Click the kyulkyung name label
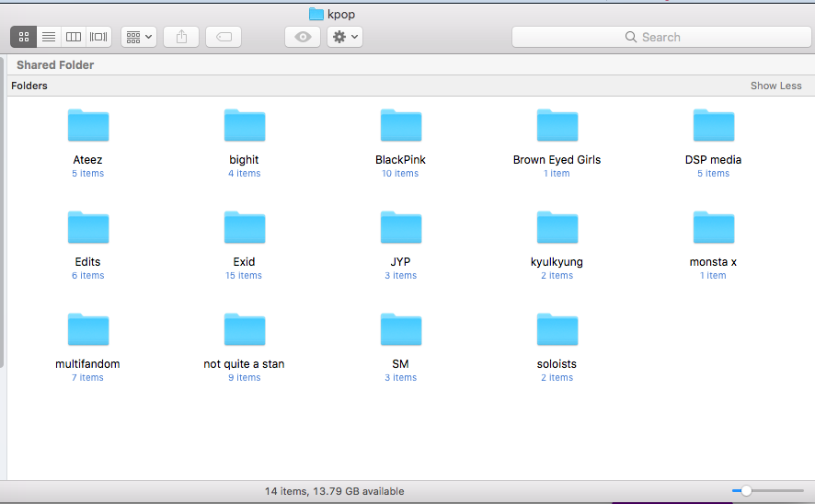The image size is (815, 504). click(557, 262)
